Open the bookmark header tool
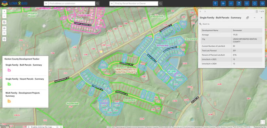Viewport: 267px width, 128px height. [239, 3]
